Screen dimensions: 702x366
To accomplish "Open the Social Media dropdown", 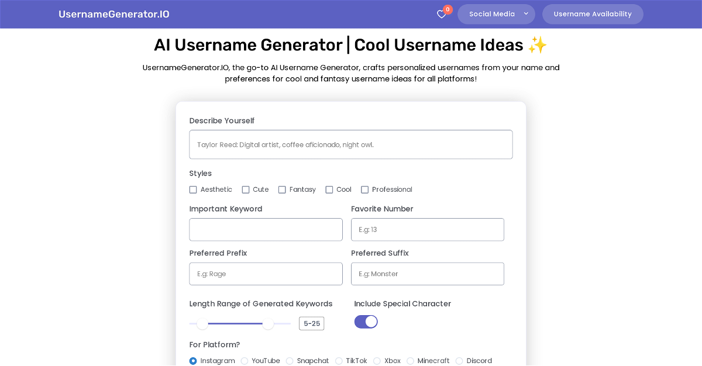I will click(x=496, y=14).
